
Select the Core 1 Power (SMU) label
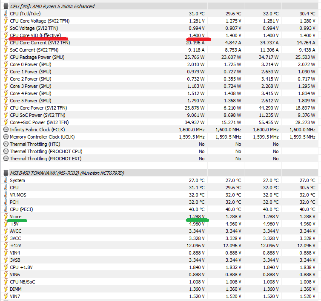click(31, 72)
